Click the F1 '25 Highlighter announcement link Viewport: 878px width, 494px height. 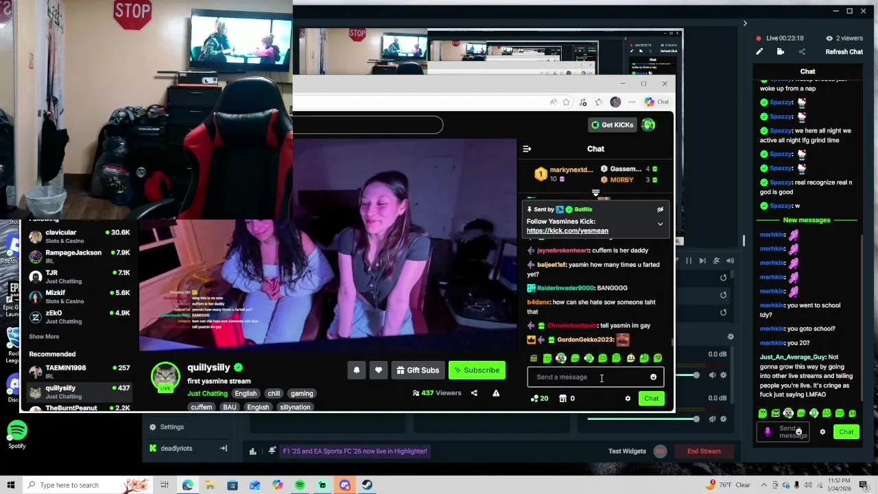tap(355, 451)
